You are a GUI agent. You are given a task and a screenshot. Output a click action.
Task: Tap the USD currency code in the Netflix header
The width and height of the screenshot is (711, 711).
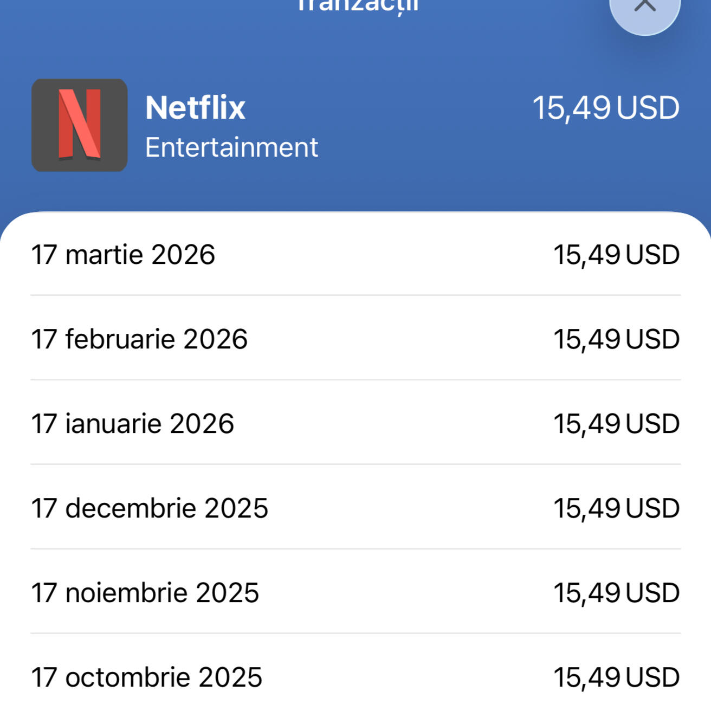pos(648,108)
